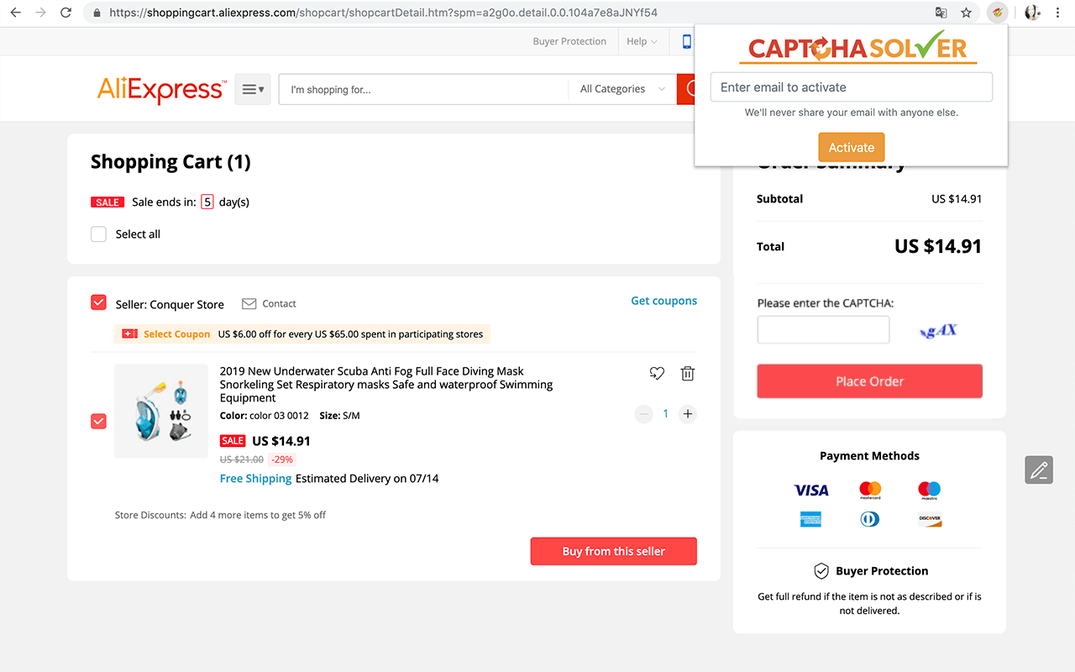Click the US $14.91 sale price
The image size is (1075, 672).
[x=281, y=441]
